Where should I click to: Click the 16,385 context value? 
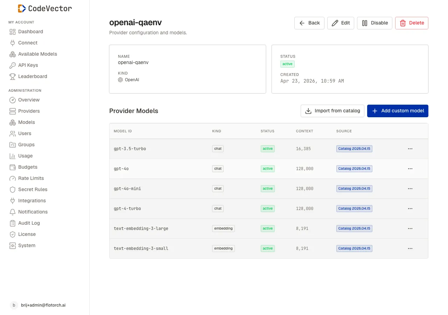point(303,149)
